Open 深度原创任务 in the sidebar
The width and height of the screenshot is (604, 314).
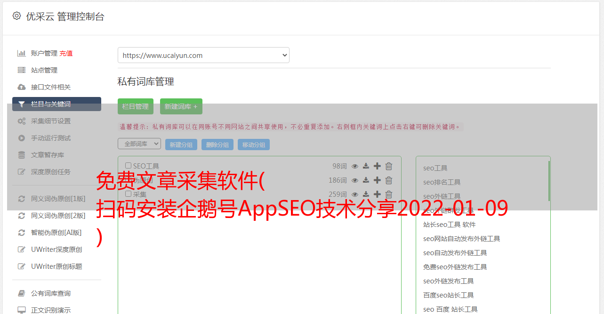51,172
